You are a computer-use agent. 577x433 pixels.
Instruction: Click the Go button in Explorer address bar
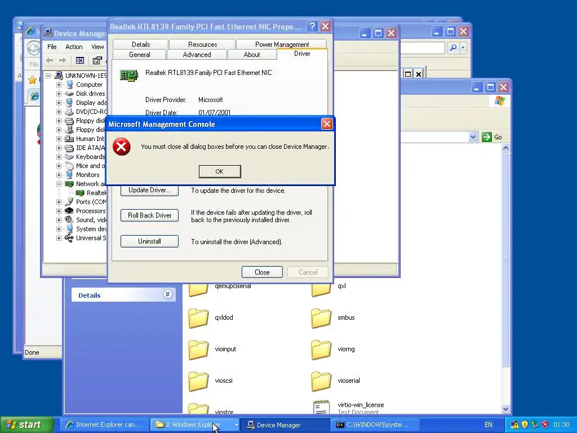tap(492, 137)
